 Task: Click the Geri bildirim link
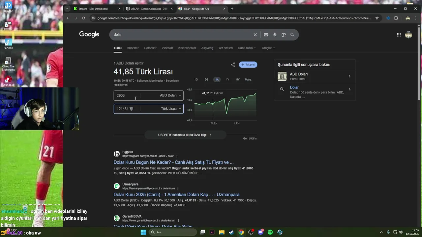[250, 139]
